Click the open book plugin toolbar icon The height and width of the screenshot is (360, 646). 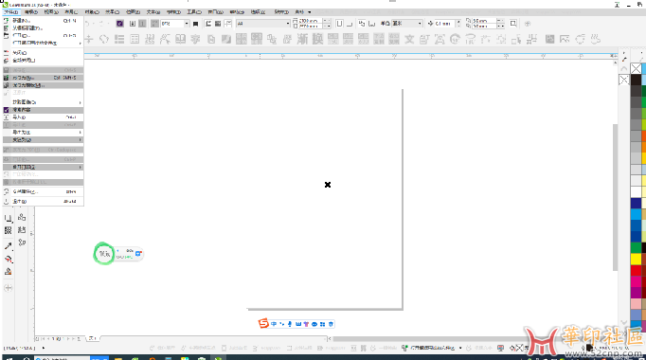point(181,39)
